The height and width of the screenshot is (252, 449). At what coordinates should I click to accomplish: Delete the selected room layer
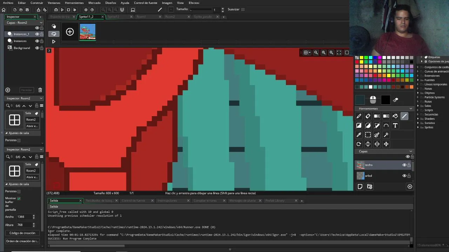coord(40,90)
